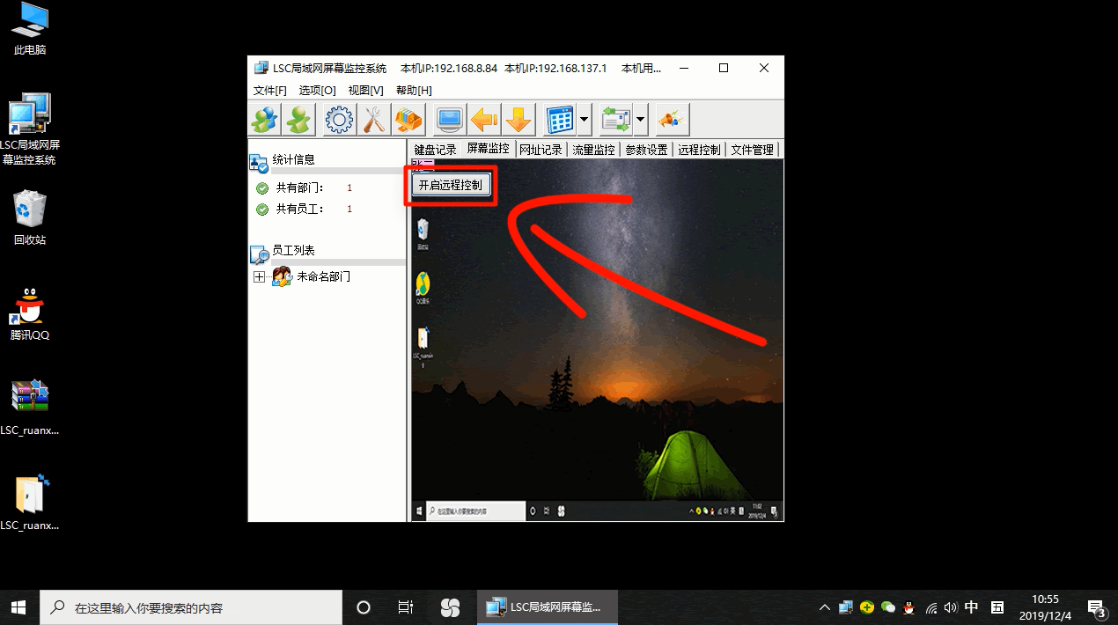
Task: Open the 文件[F] menu
Action: [x=270, y=90]
